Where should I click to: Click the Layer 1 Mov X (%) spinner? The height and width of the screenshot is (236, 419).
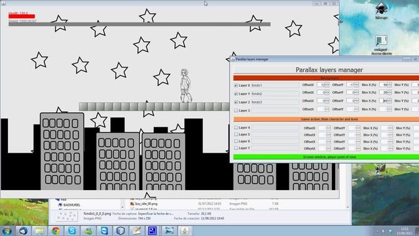[x=386, y=92]
